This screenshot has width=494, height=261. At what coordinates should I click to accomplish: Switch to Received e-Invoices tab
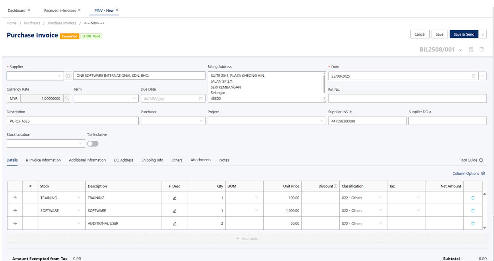(x=60, y=11)
